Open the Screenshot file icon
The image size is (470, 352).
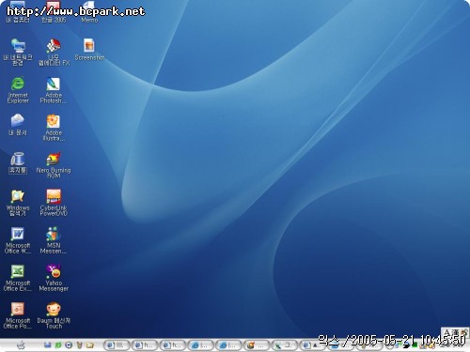click(89, 50)
